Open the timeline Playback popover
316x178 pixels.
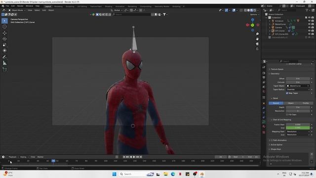(x=13, y=157)
